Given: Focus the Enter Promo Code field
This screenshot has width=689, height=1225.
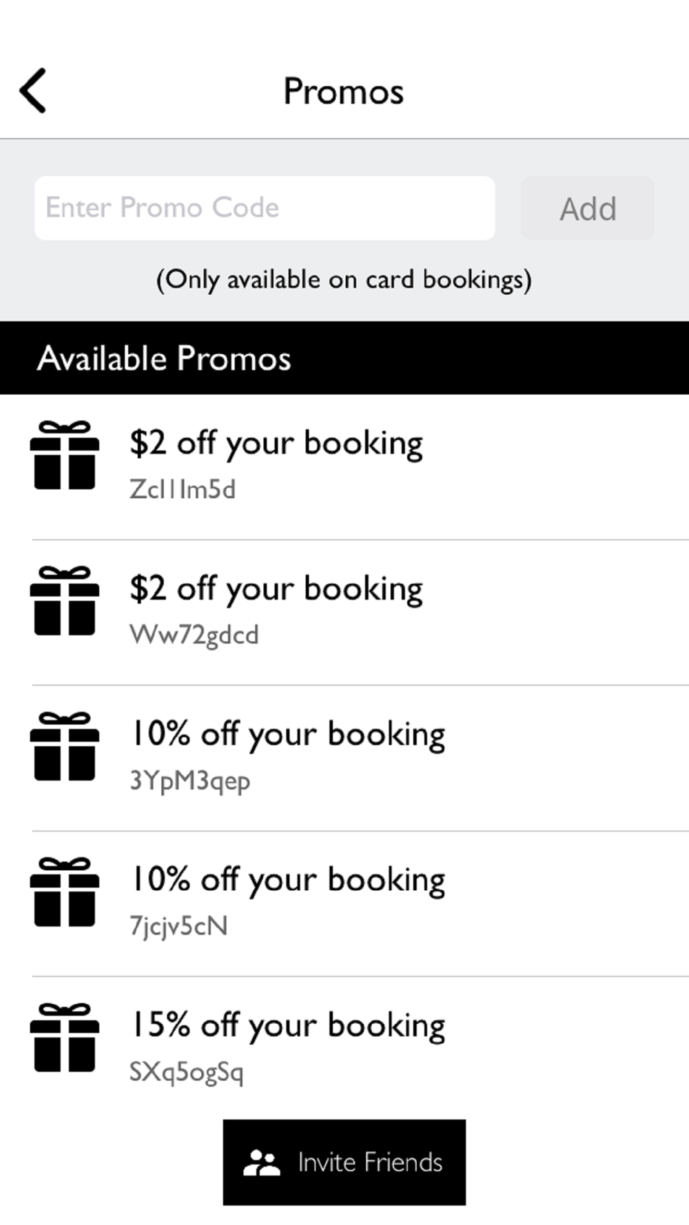Looking at the screenshot, I should tap(265, 208).
